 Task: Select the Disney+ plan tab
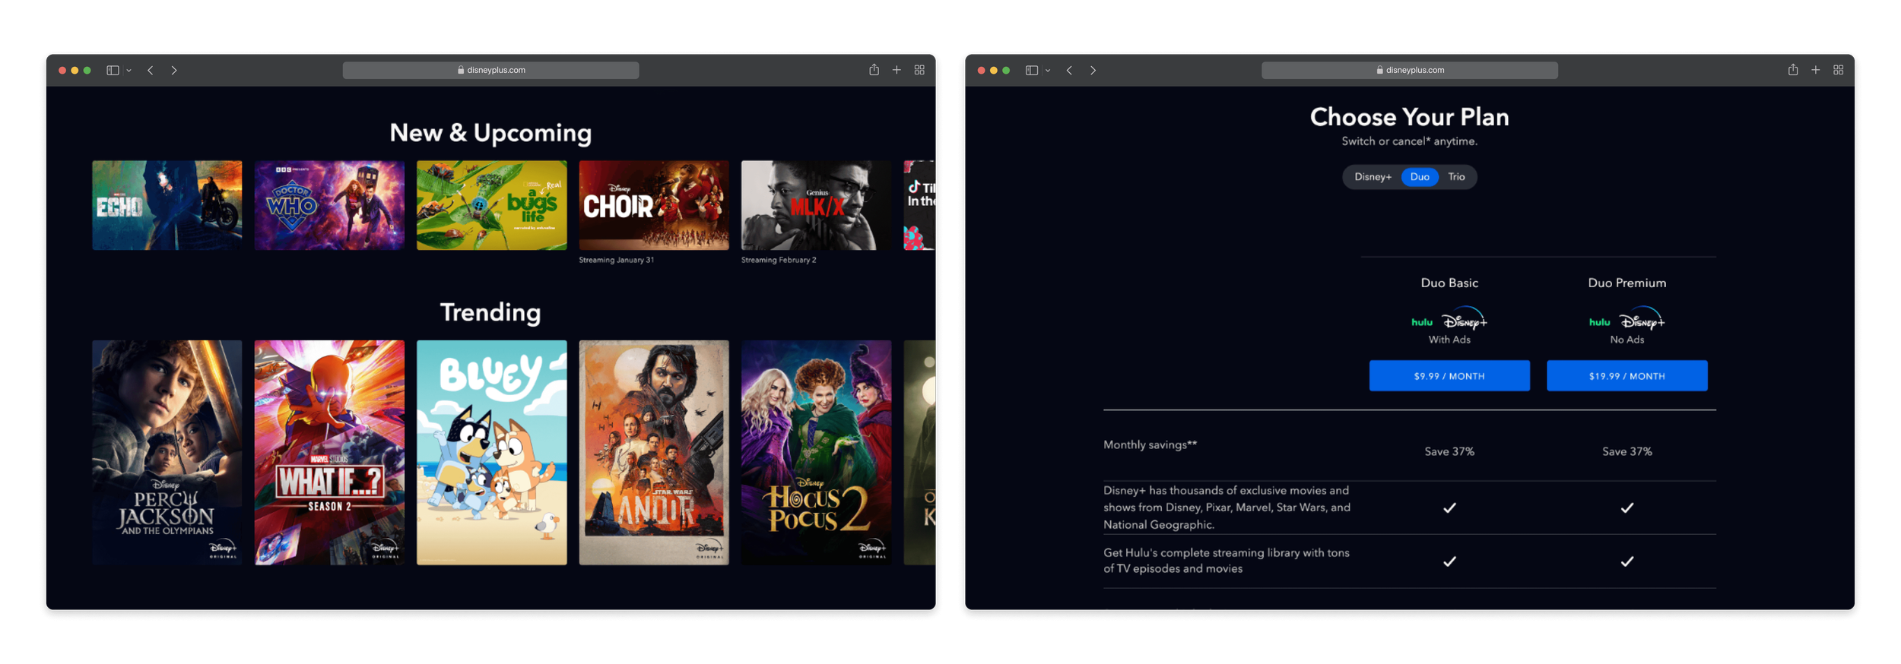point(1373,177)
